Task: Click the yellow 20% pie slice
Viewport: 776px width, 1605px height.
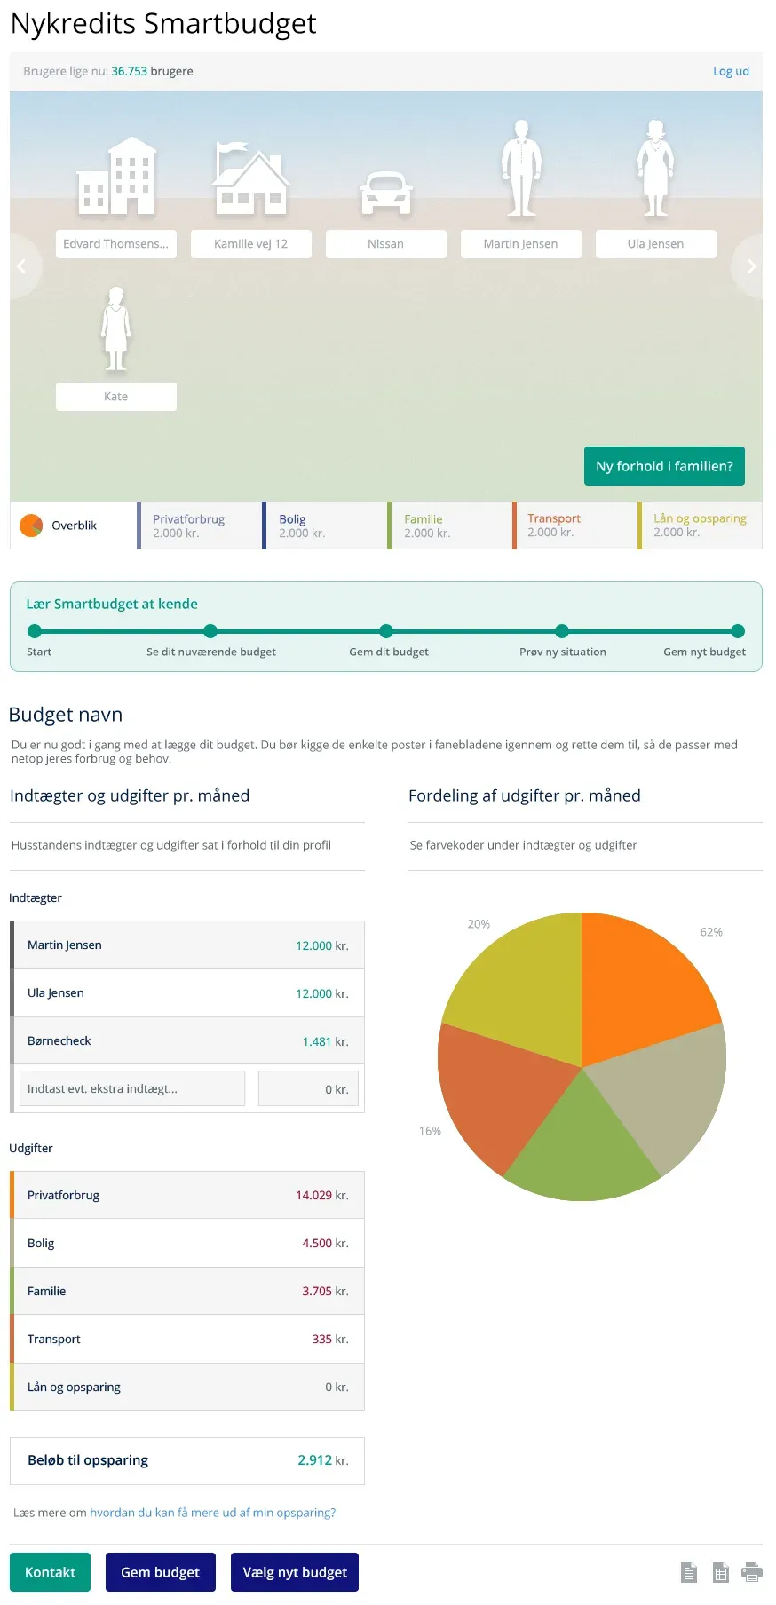Action: [524, 990]
